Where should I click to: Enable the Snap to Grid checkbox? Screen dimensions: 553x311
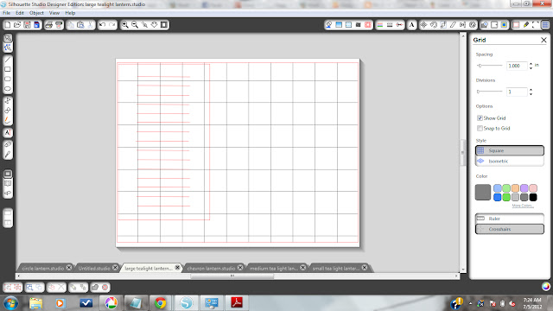pos(480,128)
